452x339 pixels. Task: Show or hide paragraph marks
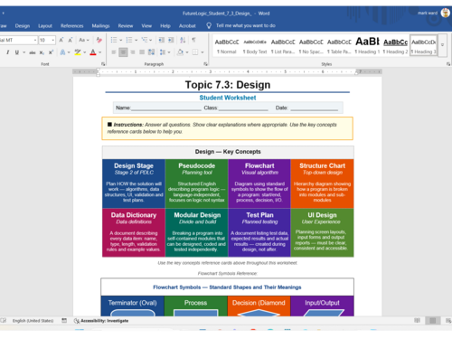[x=193, y=40]
